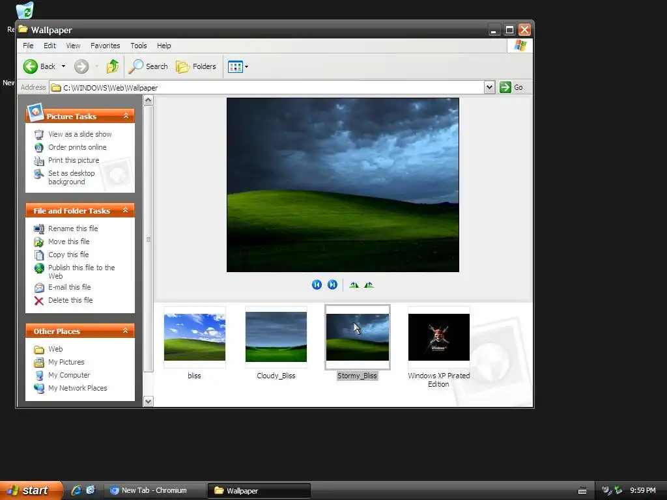Screen dimensions: 667x500
Task: Launch Internet Explorer from Quick Launch
Action: (x=77, y=490)
